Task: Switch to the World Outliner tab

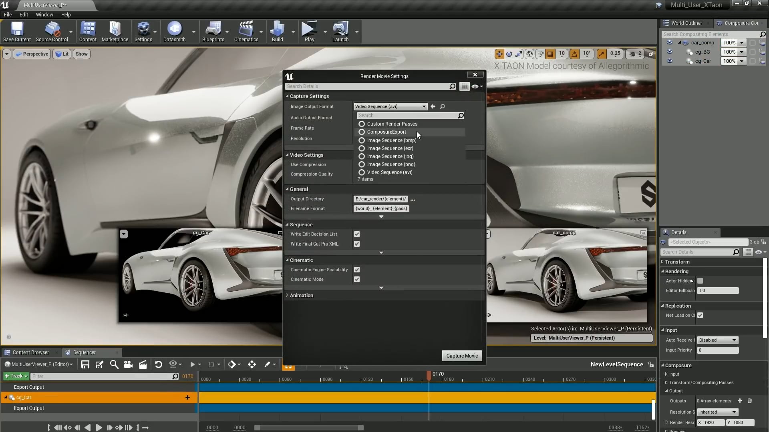Action: click(686, 23)
